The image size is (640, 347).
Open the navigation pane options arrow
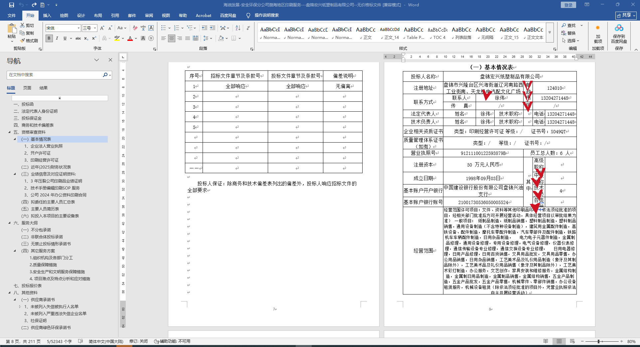point(96,60)
